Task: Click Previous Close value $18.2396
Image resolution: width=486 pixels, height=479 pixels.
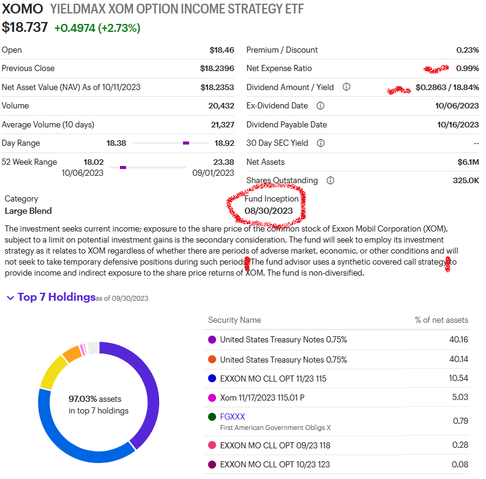Action: (x=217, y=68)
